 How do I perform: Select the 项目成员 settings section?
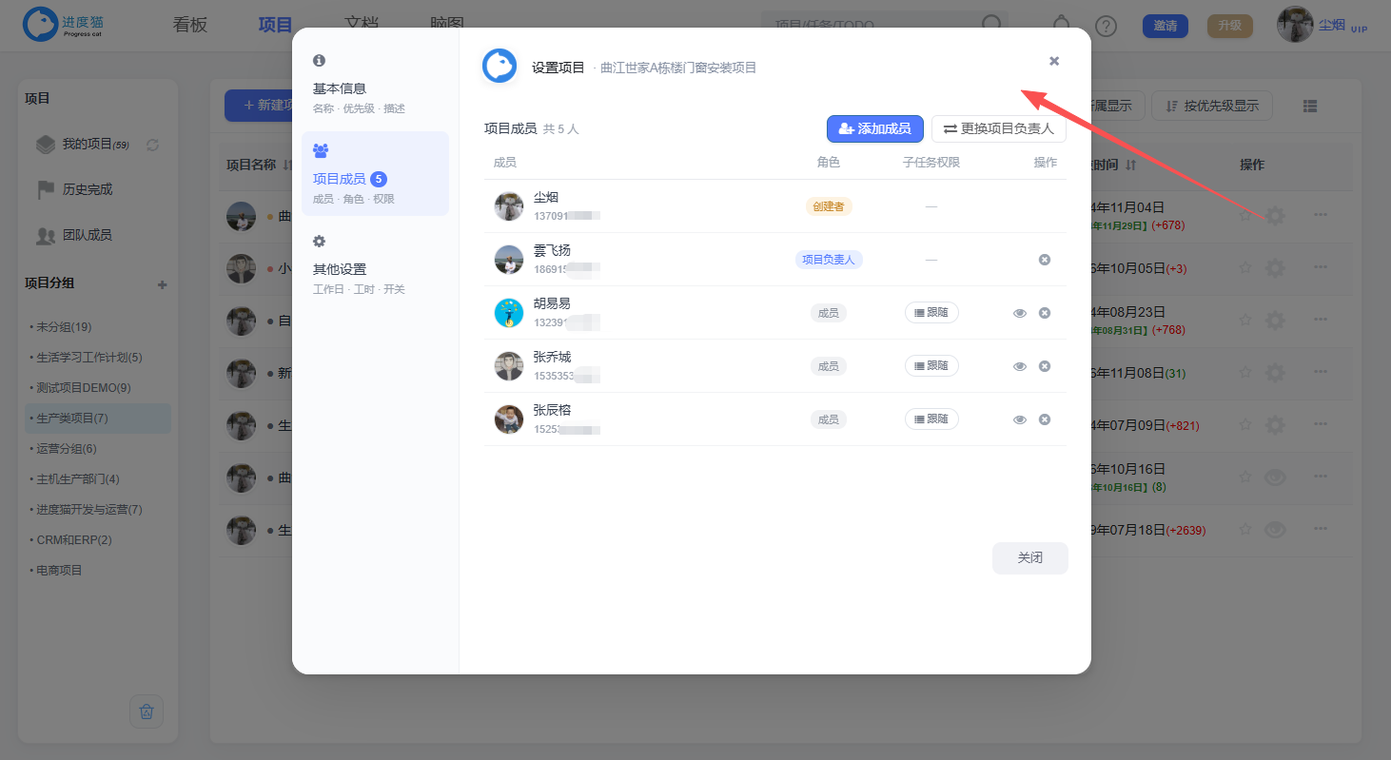[375, 174]
